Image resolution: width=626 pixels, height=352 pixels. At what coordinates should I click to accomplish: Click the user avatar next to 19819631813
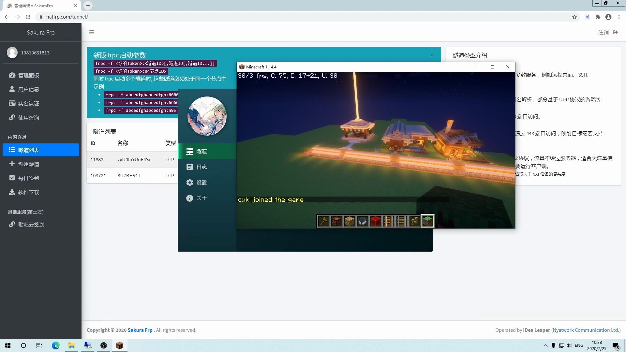pos(12,52)
